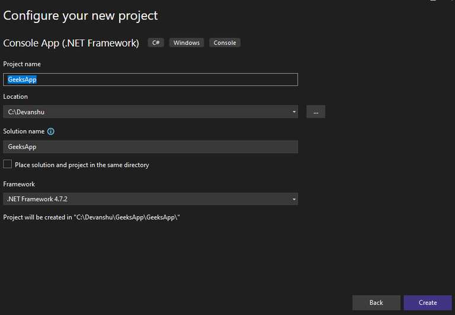
Task: Browse for location with the ellipsis button
Action: [316, 112]
